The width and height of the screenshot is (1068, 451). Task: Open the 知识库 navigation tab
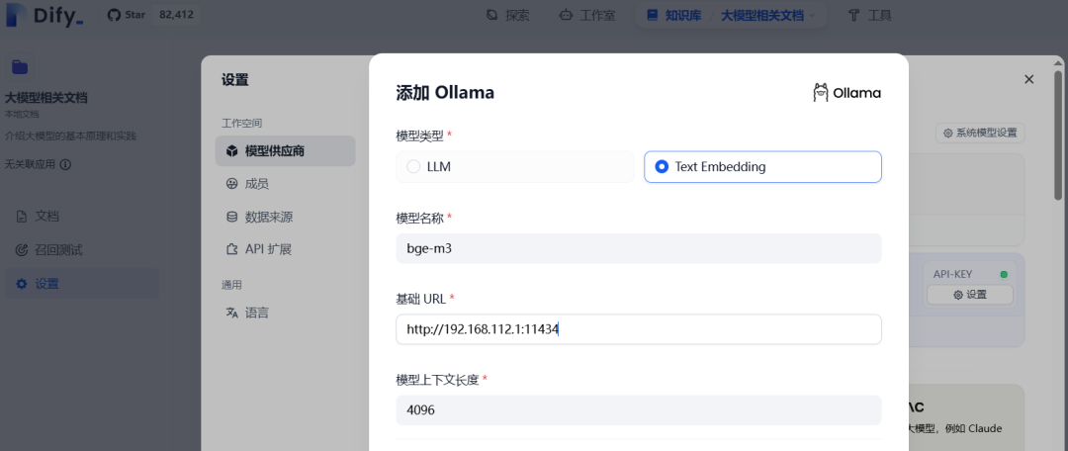click(673, 15)
